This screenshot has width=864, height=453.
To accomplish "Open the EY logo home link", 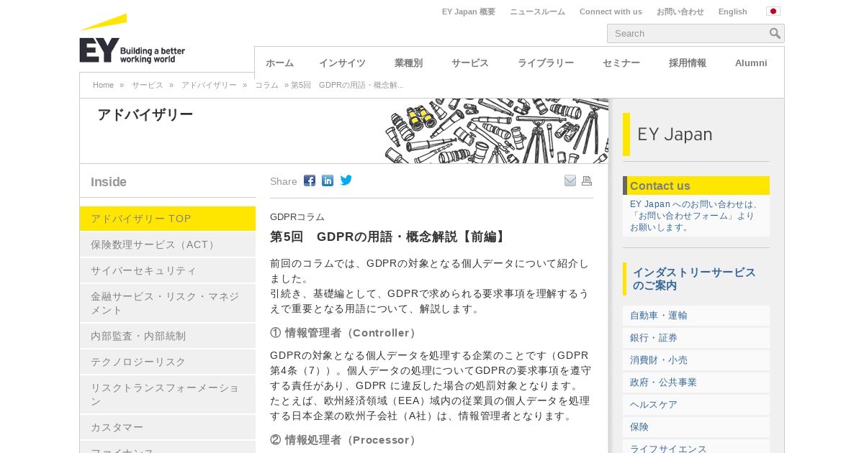I will (132, 40).
